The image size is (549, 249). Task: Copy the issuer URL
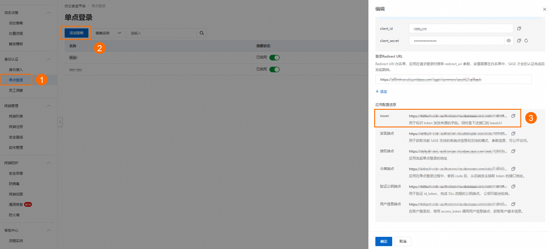513,116
